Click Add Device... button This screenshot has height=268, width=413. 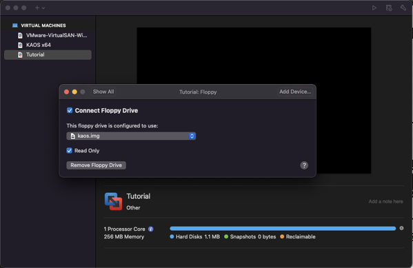[295, 92]
